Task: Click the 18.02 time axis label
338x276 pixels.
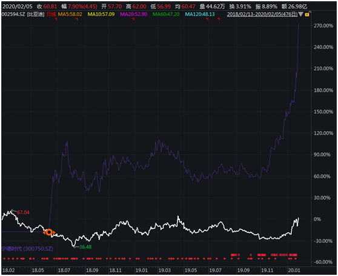Action: pyautogui.click(x=8, y=271)
